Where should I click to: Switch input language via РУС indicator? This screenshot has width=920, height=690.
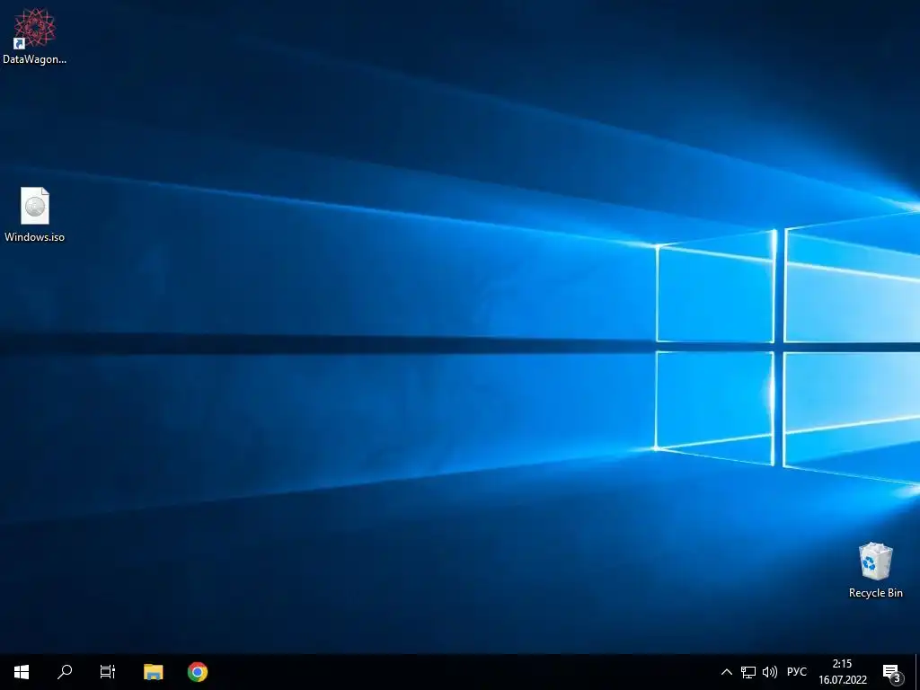796,672
